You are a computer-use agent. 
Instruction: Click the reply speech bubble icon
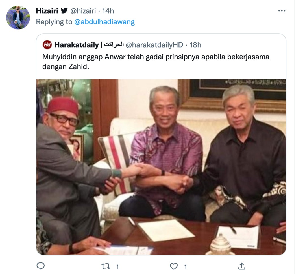coord(41,266)
